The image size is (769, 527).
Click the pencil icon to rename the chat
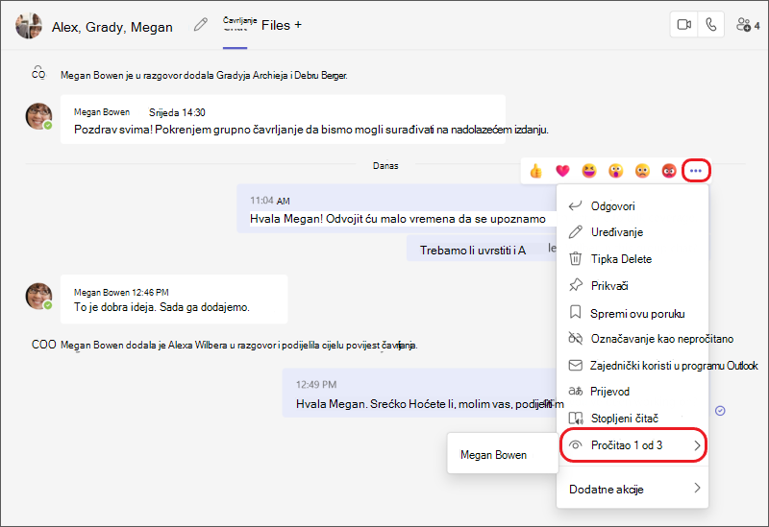click(200, 25)
